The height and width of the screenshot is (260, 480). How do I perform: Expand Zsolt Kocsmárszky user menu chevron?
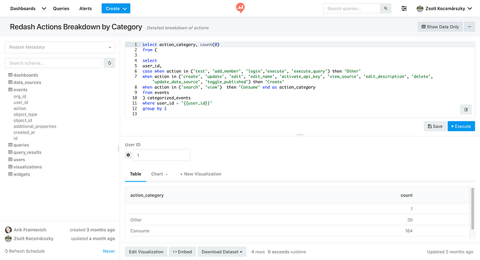click(470, 8)
